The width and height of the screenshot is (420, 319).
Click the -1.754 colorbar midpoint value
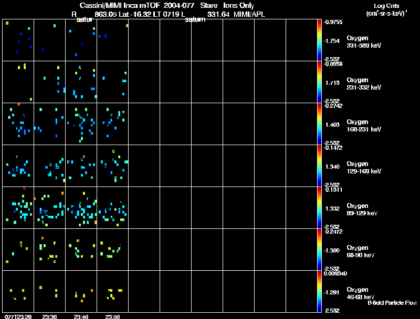point(332,41)
